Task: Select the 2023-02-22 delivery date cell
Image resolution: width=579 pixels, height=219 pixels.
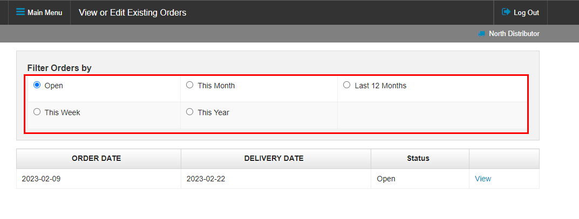Action: (206, 179)
